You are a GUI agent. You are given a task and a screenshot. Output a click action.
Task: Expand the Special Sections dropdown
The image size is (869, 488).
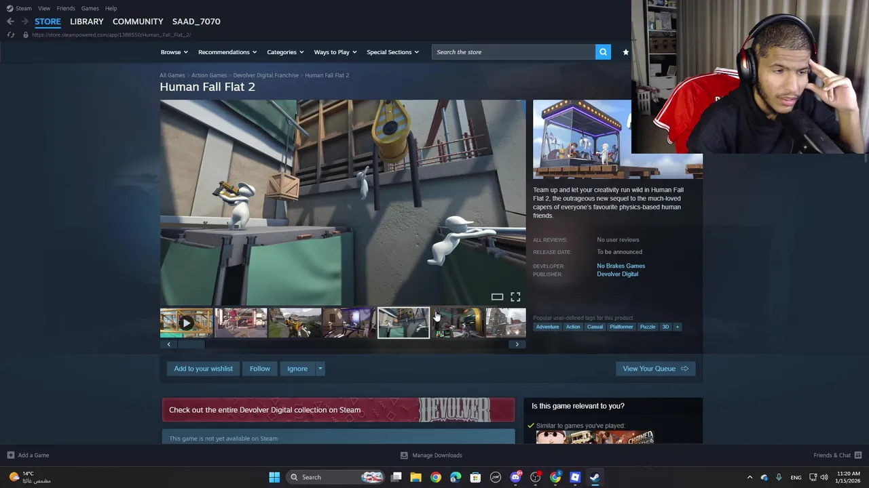(x=393, y=52)
